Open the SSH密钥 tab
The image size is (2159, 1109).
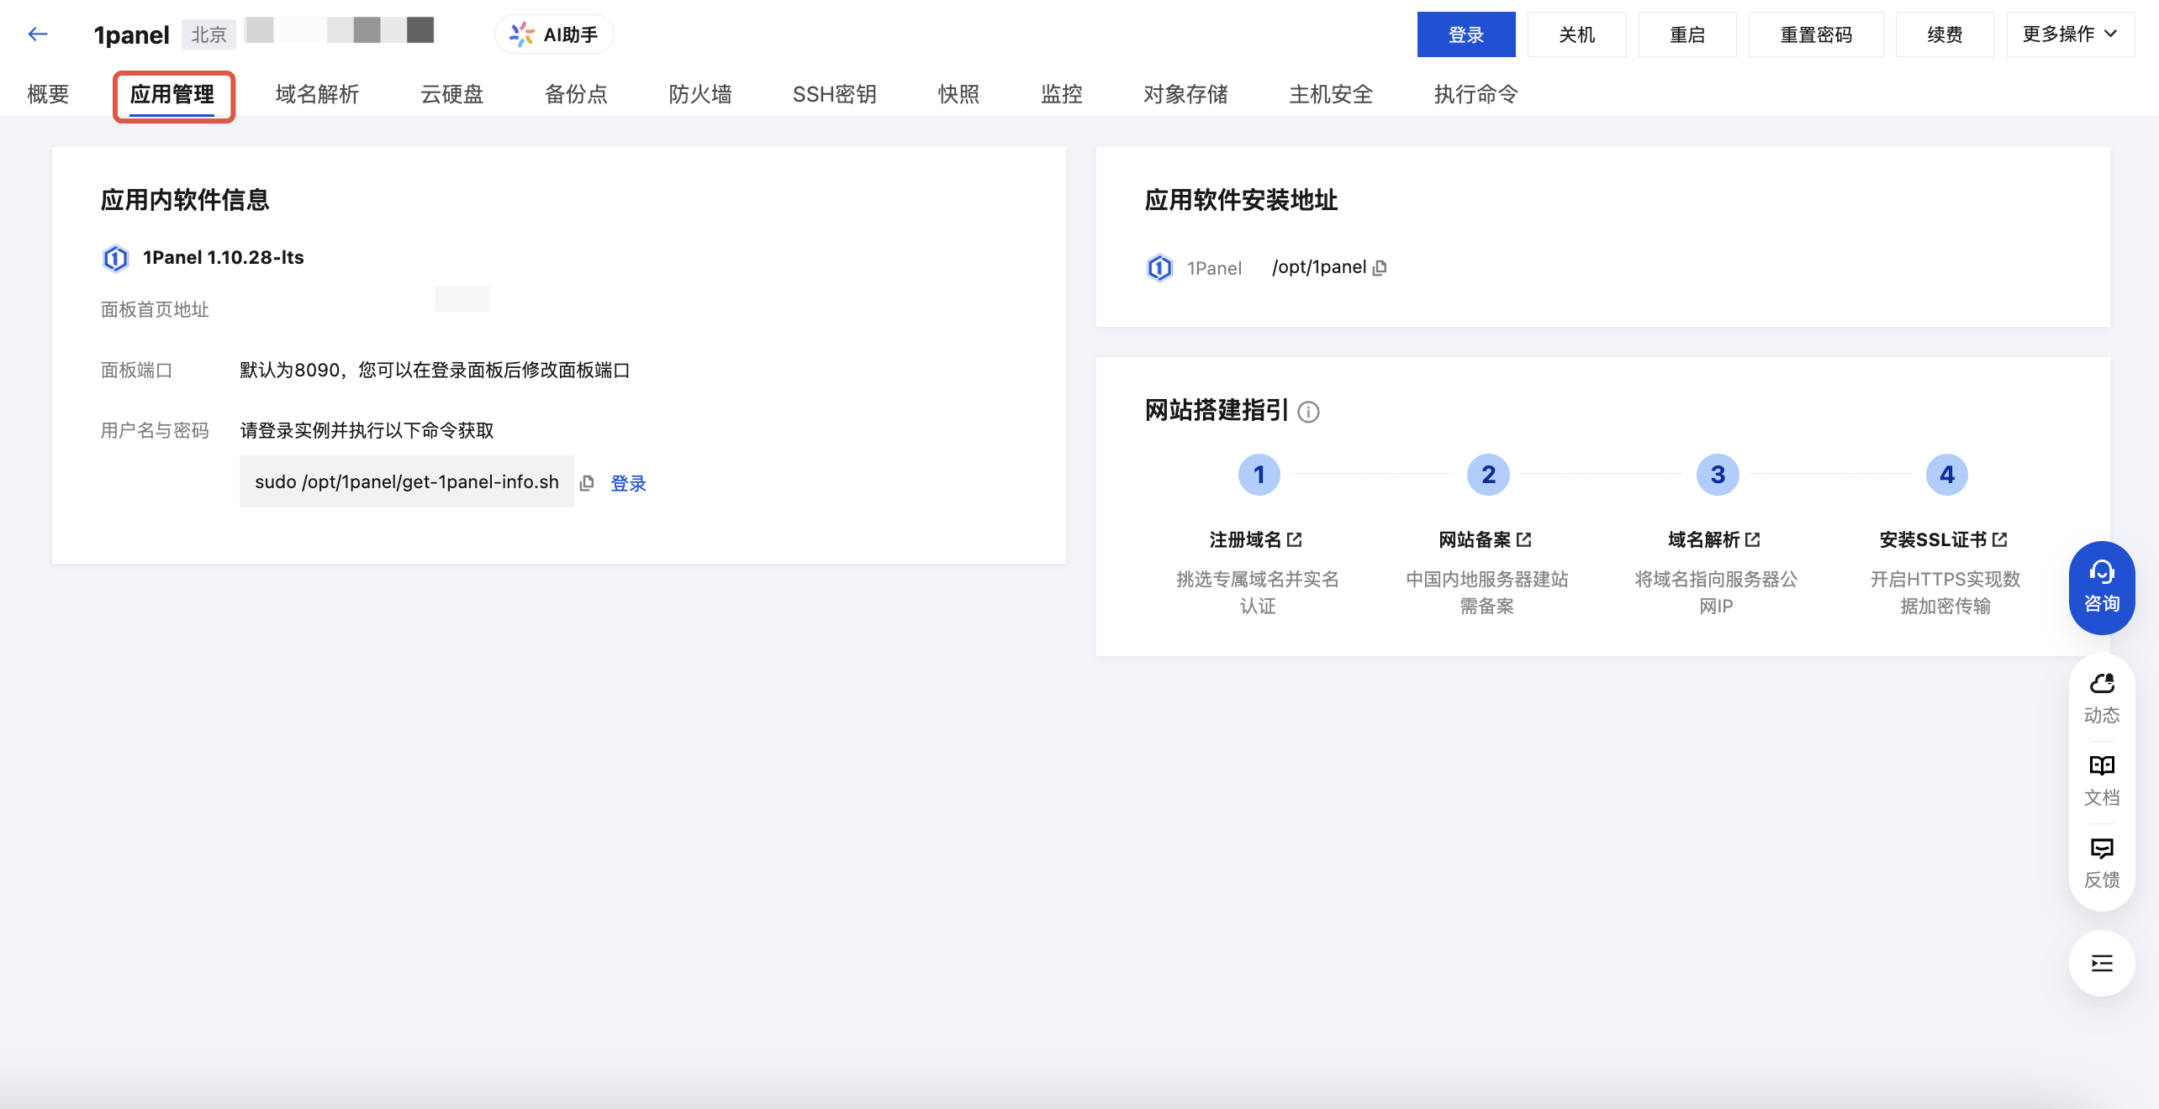pyautogui.click(x=835, y=94)
